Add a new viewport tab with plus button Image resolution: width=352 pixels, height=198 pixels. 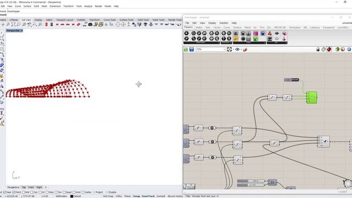click(x=46, y=187)
